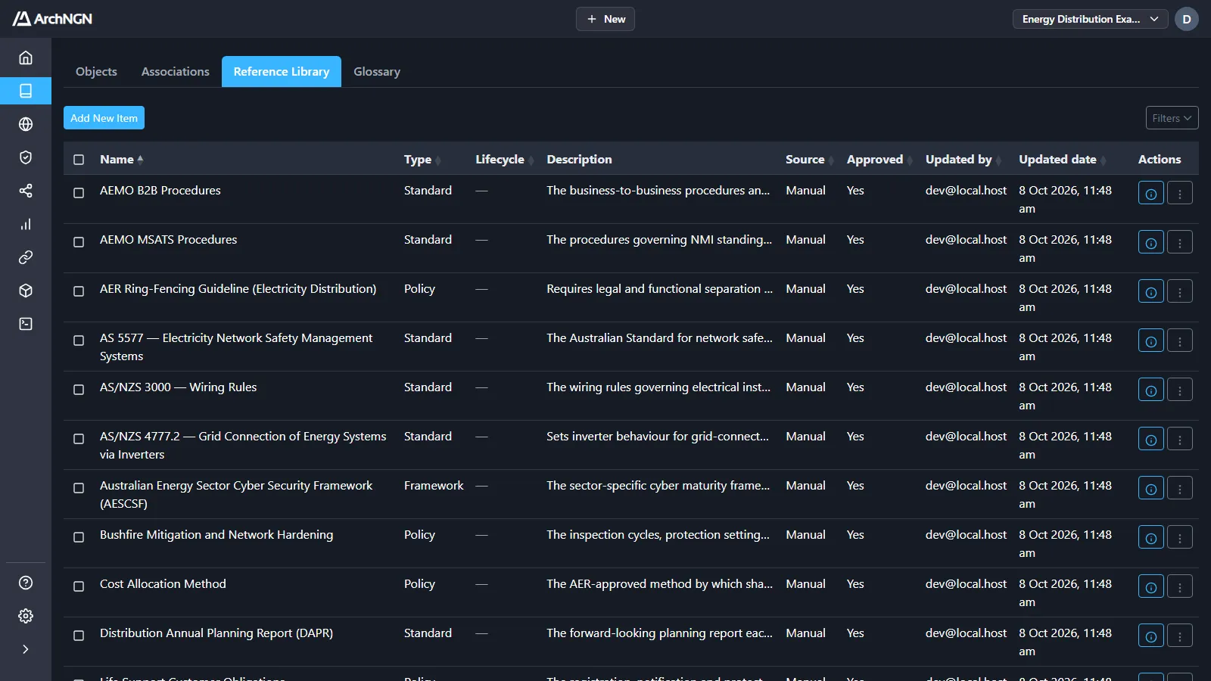Select the book catalog sidebar icon

[26, 91]
